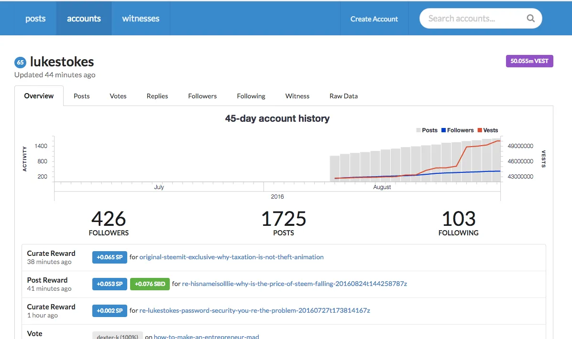Click the 49000000 vests axis value

[520, 146]
